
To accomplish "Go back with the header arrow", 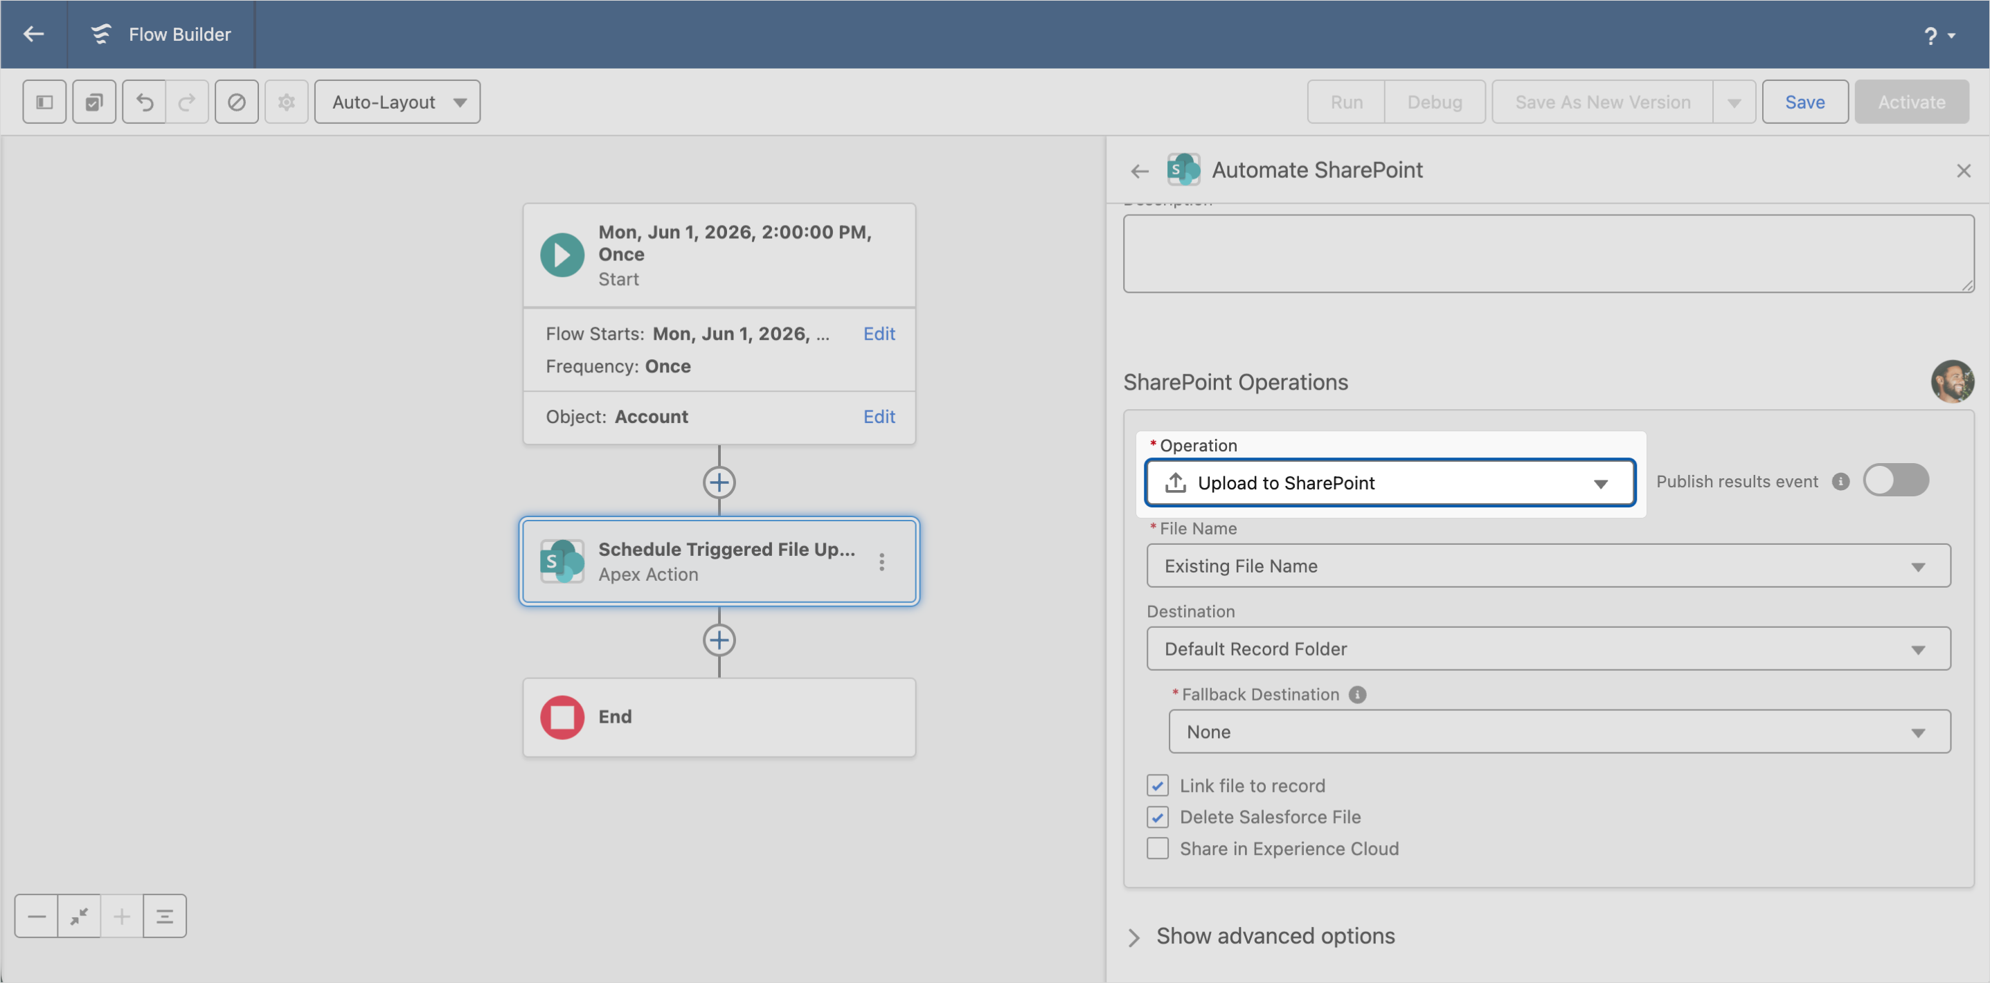I will coord(33,34).
